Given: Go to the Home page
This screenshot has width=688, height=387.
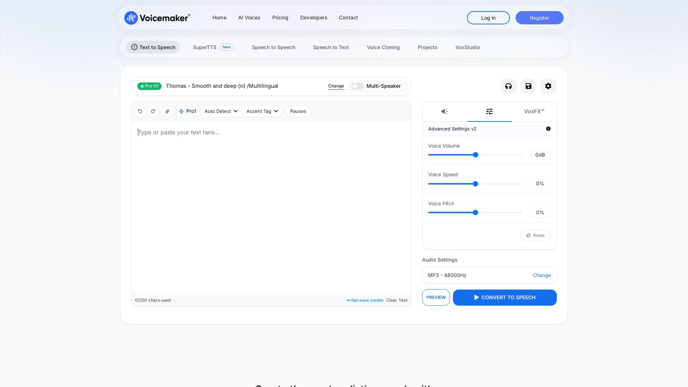Looking at the screenshot, I should (x=219, y=18).
